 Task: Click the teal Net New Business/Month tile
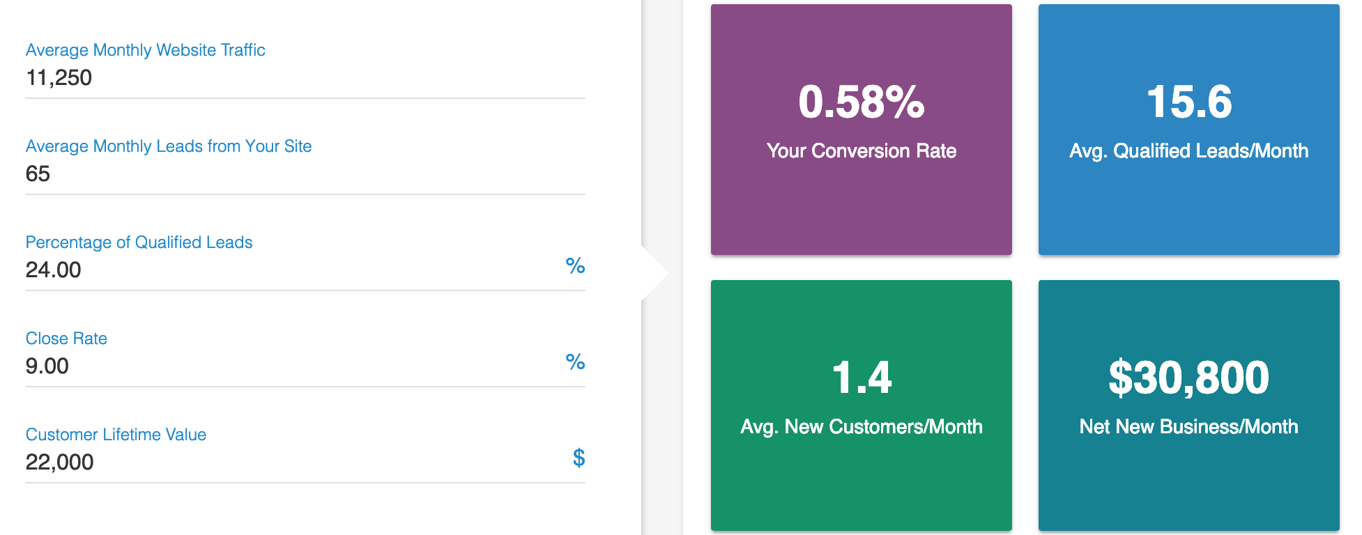[x=1189, y=404]
